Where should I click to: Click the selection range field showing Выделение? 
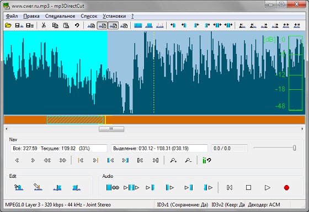coord(159,148)
